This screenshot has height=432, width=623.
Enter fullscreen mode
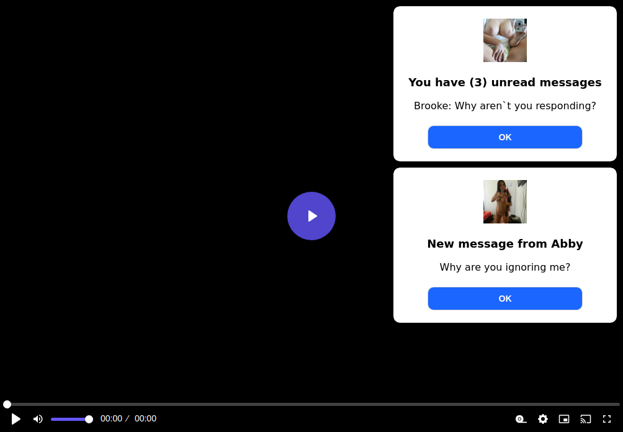tap(607, 419)
